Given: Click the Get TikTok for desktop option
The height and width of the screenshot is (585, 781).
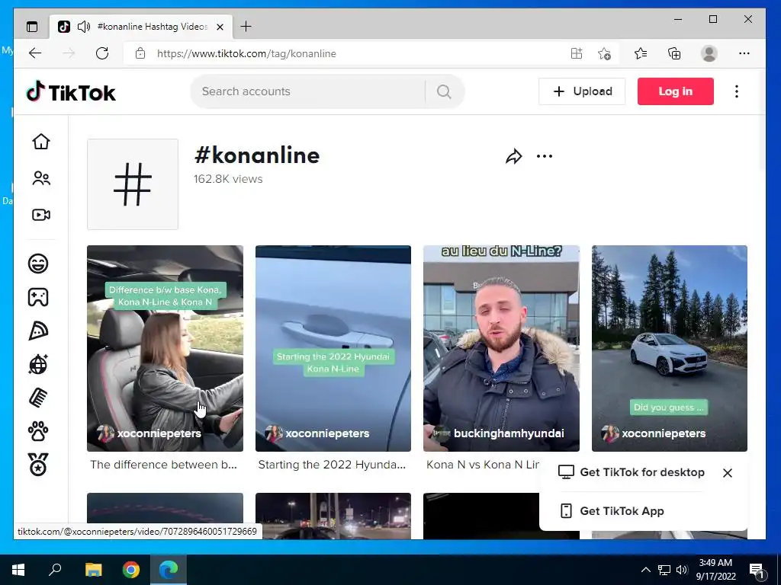Looking at the screenshot, I should (x=632, y=472).
